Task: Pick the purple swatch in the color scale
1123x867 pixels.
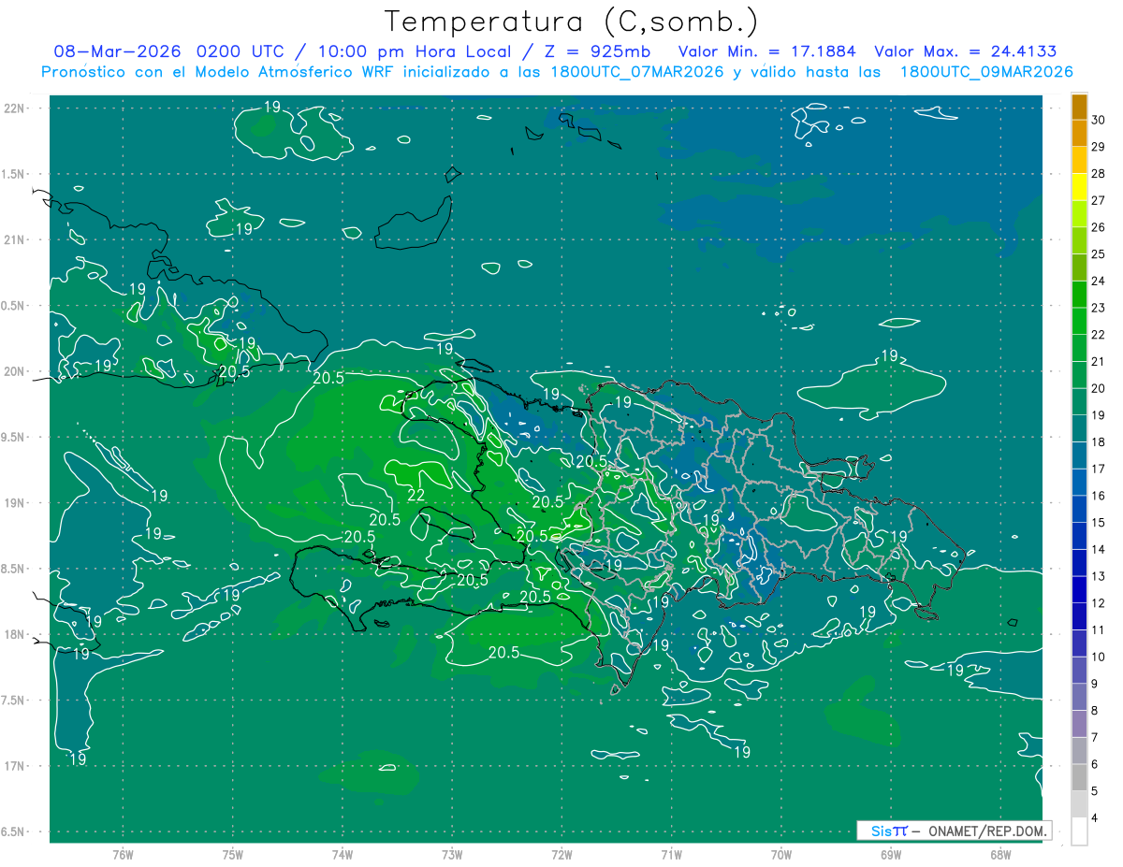Action: pos(1079,724)
